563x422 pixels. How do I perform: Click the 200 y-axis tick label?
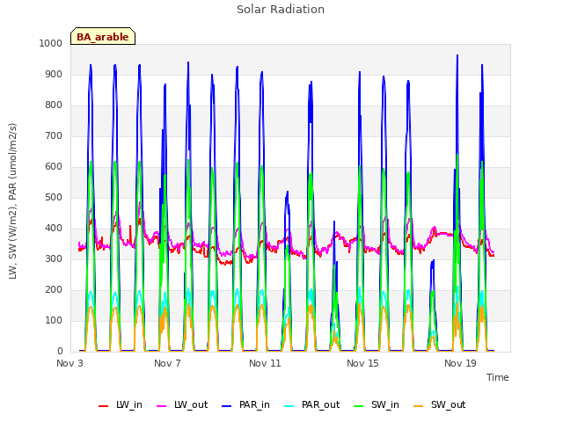(x=54, y=289)
